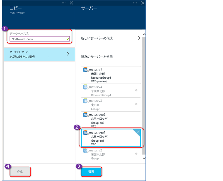Click the 米国中北部 region text under matusrv1
The height and width of the screenshot is (181, 223).
tap(98, 74)
